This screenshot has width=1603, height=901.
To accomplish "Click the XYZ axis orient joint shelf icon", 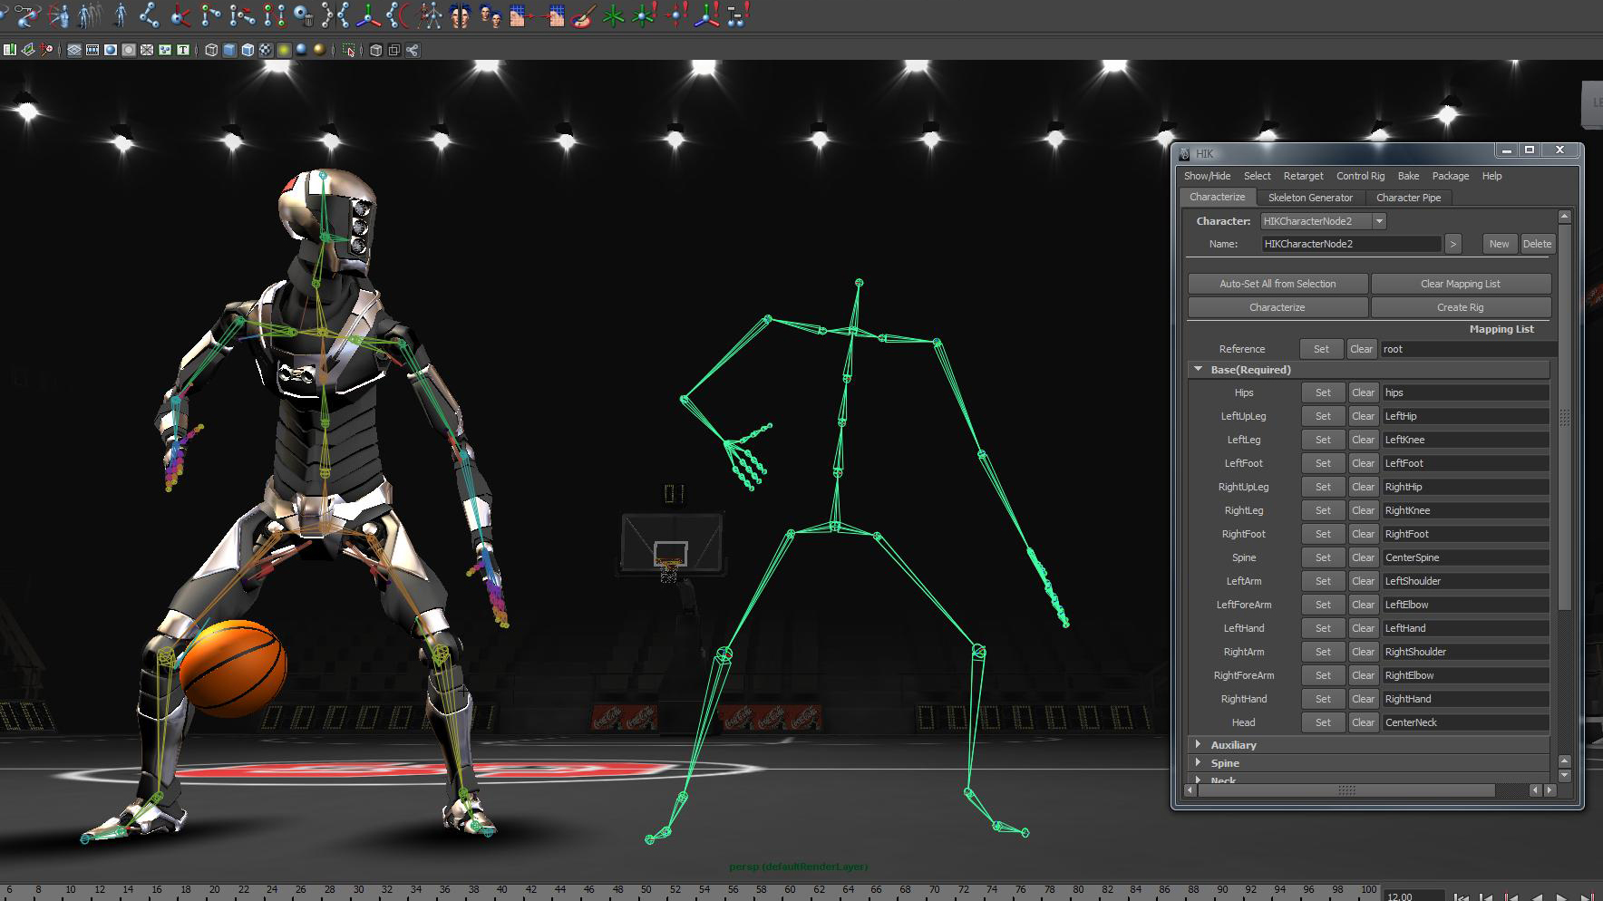I will [x=368, y=15].
